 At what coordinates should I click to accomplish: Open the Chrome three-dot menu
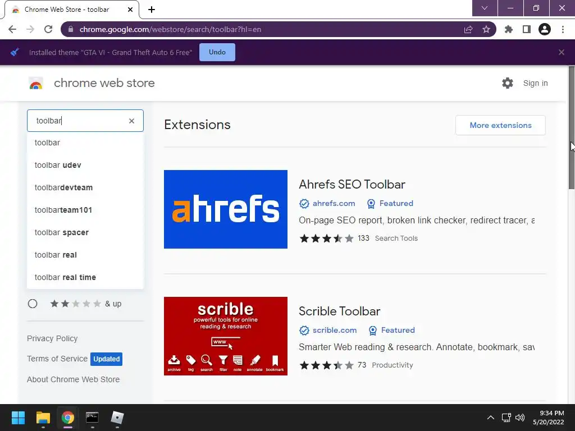563,29
